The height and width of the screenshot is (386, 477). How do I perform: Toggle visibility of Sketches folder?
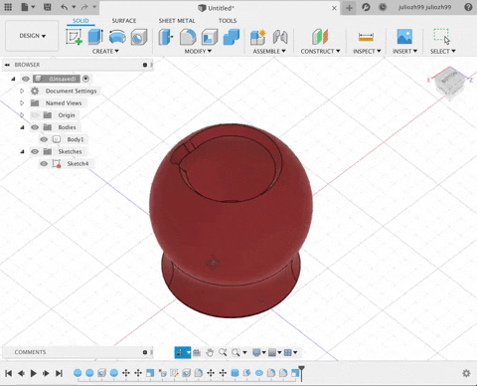click(x=35, y=151)
